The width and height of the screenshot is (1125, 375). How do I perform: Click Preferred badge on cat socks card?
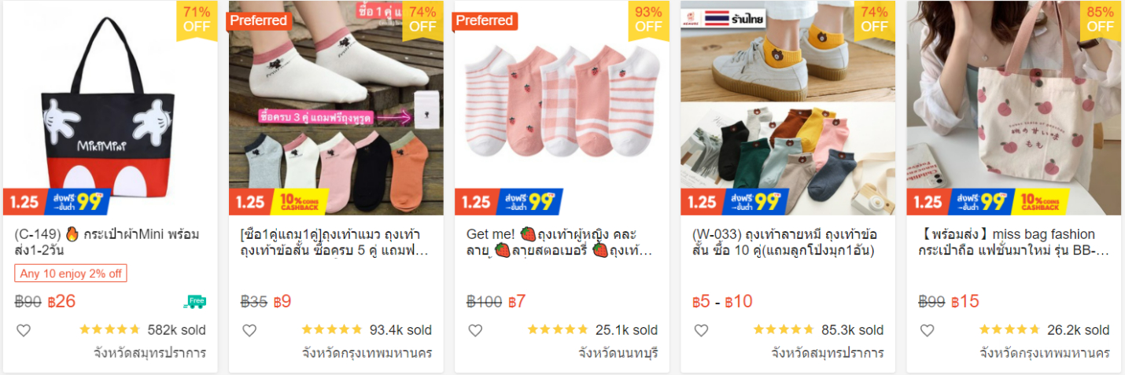tap(259, 20)
